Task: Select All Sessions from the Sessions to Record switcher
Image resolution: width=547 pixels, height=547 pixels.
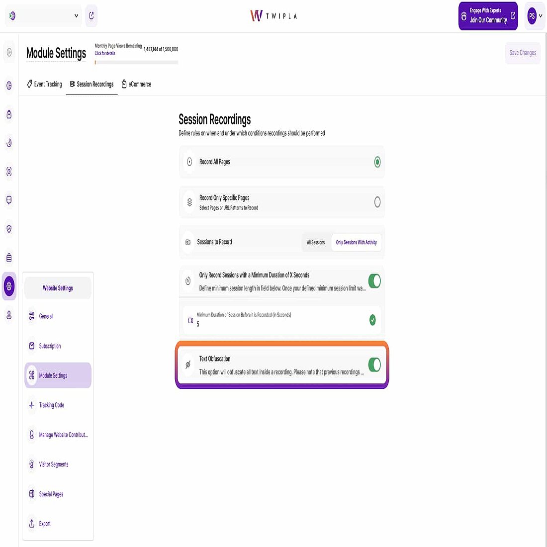Action: [316, 242]
